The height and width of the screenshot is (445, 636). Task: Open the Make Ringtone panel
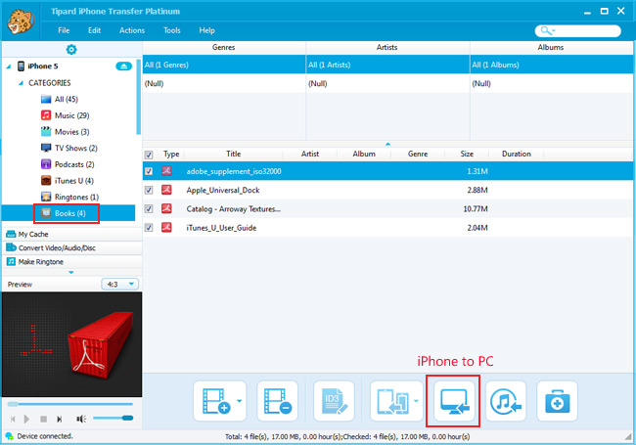tap(72, 262)
